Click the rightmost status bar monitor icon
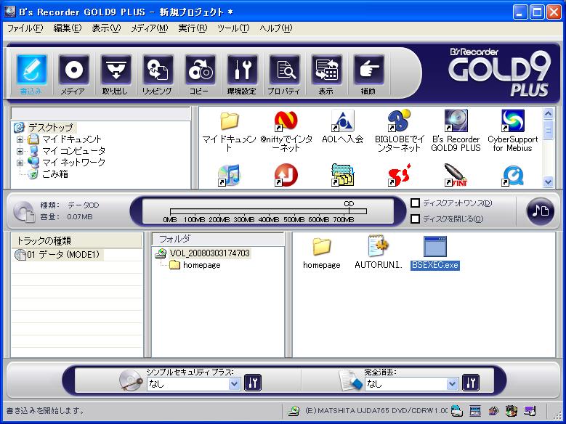 (x=530, y=411)
